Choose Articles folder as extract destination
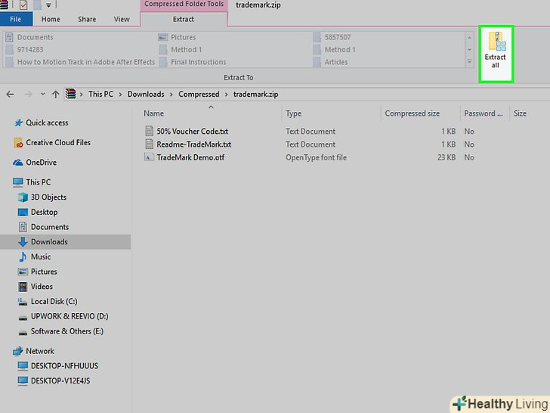Viewport: 550px width, 413px height. [330, 62]
